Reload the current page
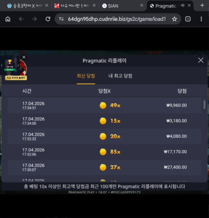 click(x=48, y=19)
